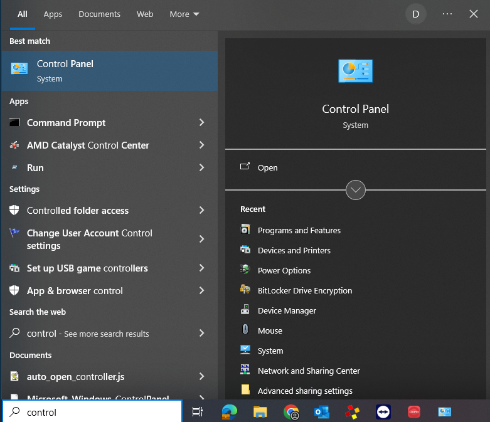Click the Power Options icon
Viewport: 490px width, 422px height.
pos(245,269)
